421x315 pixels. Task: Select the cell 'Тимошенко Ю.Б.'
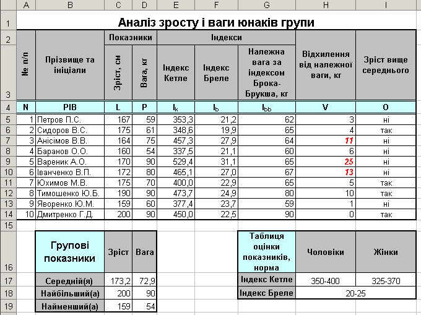(x=70, y=193)
